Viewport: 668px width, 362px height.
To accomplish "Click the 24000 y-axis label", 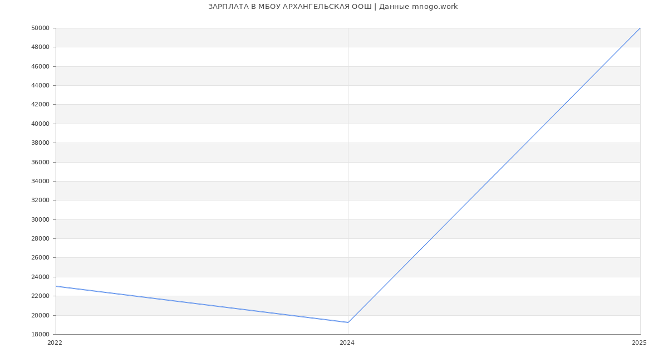I will tap(41, 277).
